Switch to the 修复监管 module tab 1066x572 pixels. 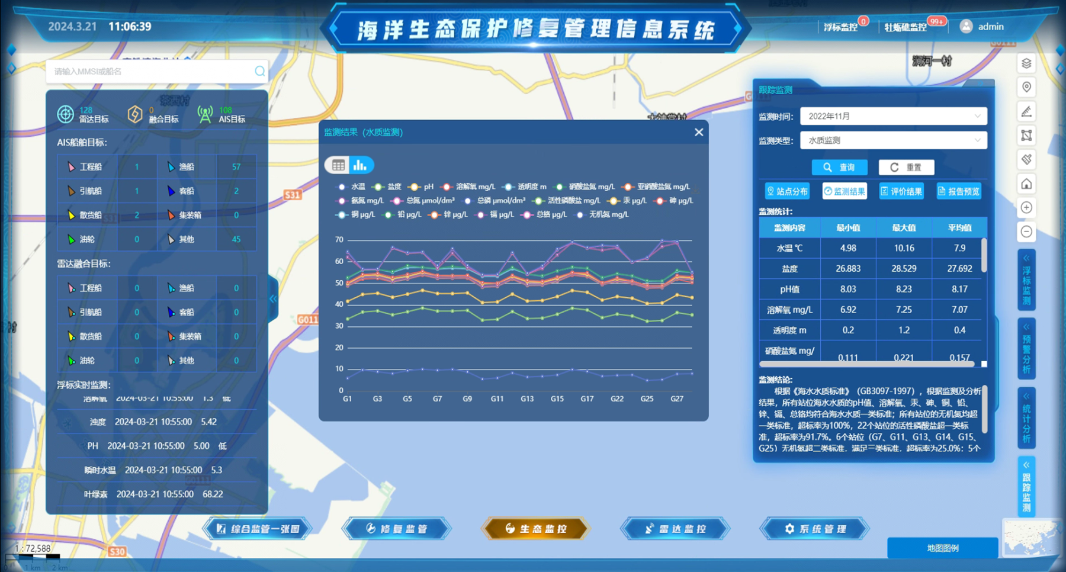click(397, 529)
